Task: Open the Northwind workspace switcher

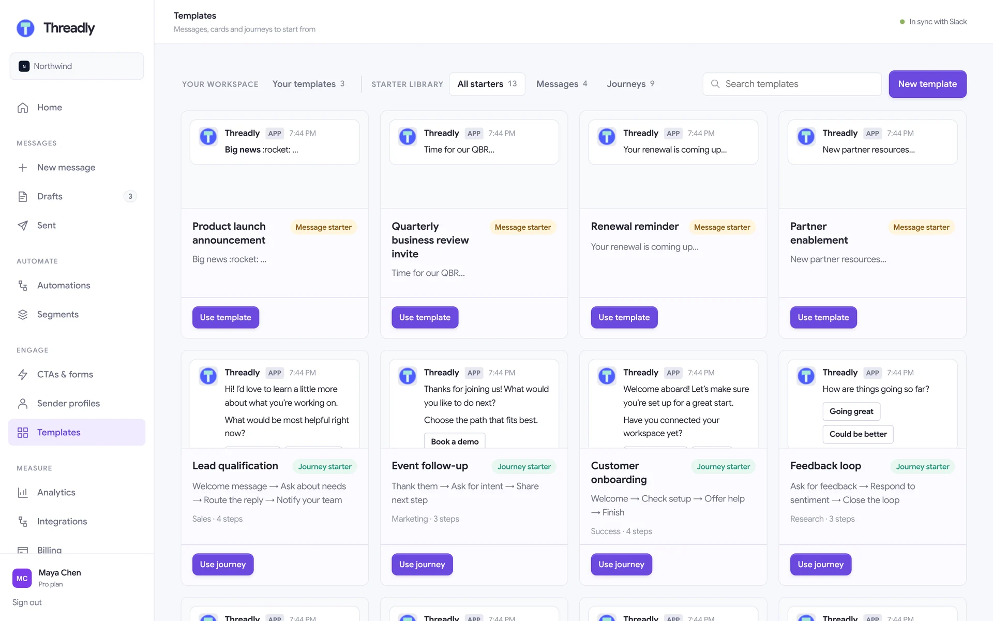Action: click(x=77, y=66)
